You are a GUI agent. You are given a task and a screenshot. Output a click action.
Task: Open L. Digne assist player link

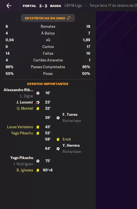(x=27, y=96)
